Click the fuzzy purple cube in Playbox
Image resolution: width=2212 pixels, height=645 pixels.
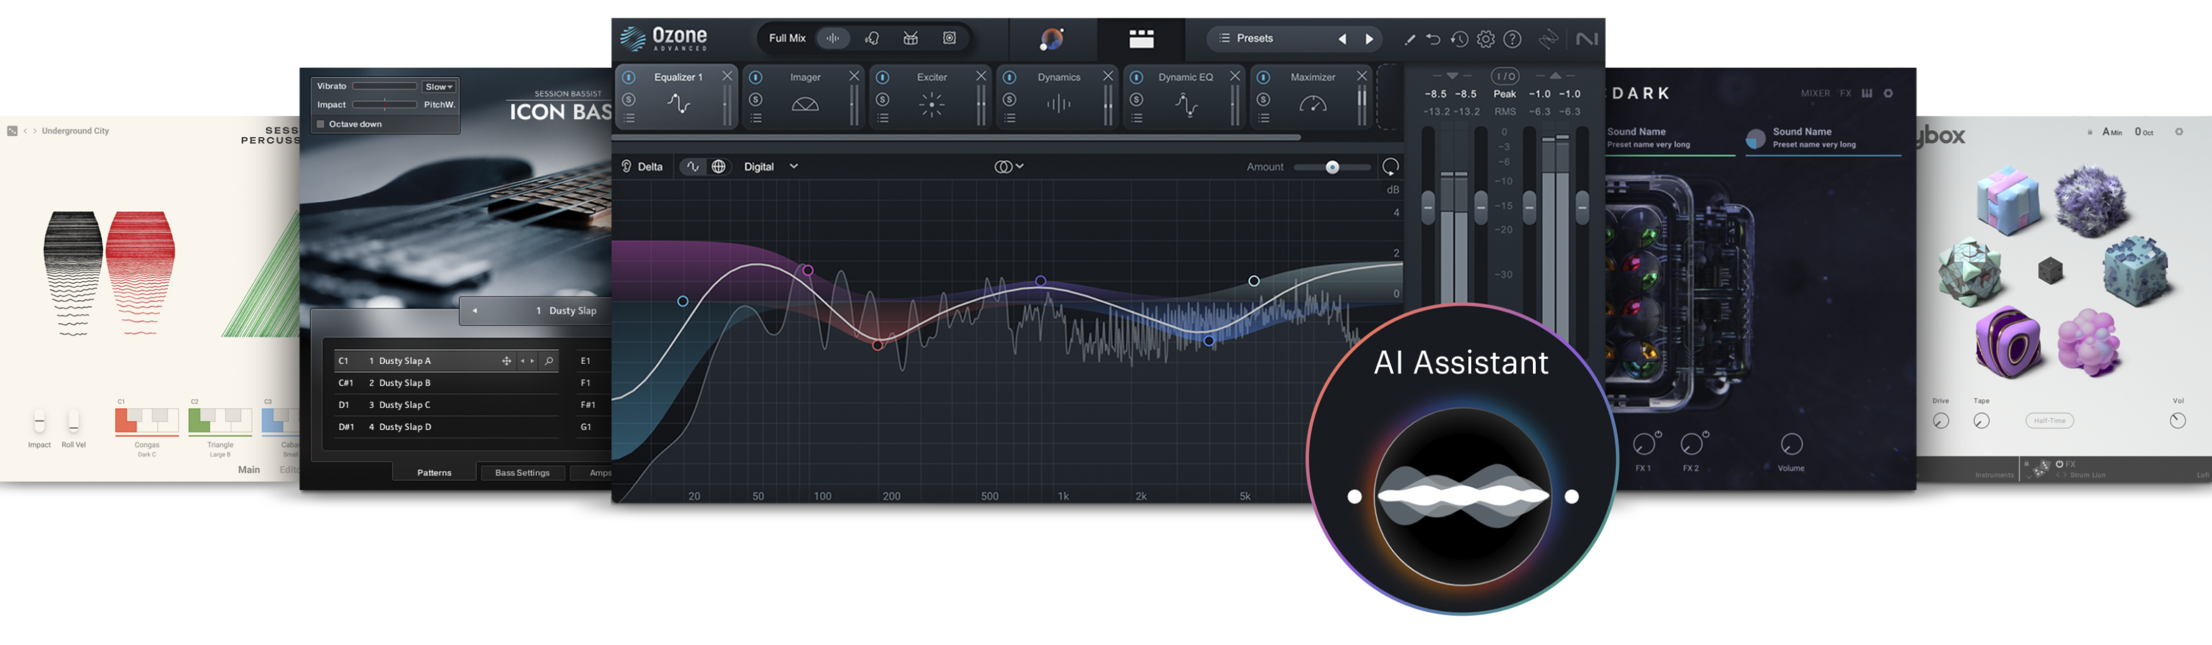(2091, 201)
